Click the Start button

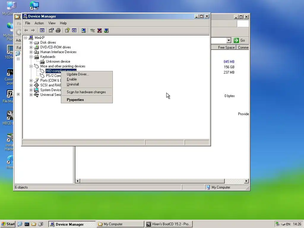pyautogui.click(x=8, y=224)
